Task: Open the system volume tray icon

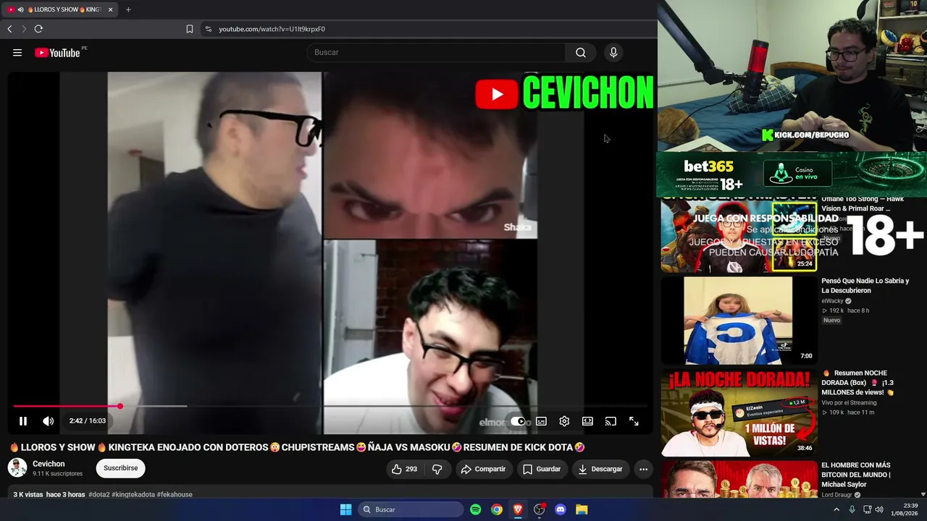Action: pyautogui.click(x=879, y=509)
